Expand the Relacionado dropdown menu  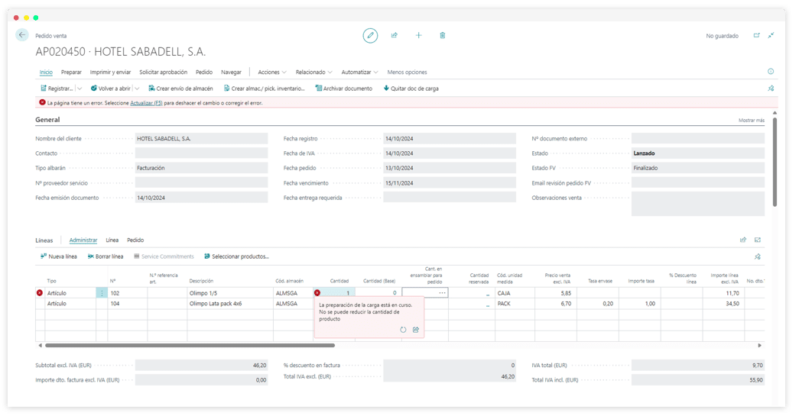[x=313, y=72]
